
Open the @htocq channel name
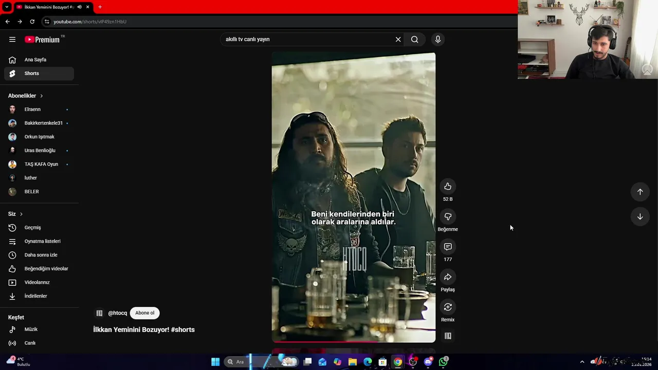pyautogui.click(x=117, y=313)
